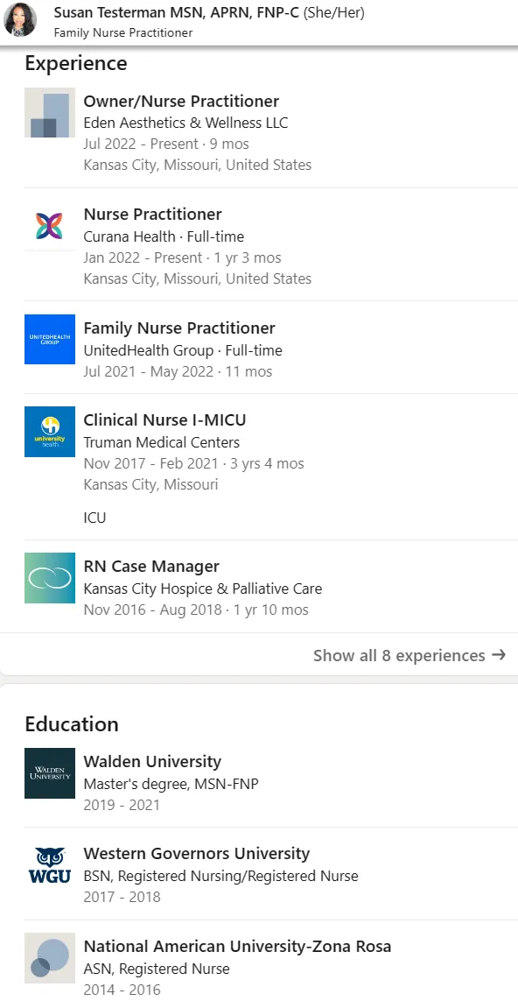
Task: Click the University Health logo icon
Action: click(50, 432)
